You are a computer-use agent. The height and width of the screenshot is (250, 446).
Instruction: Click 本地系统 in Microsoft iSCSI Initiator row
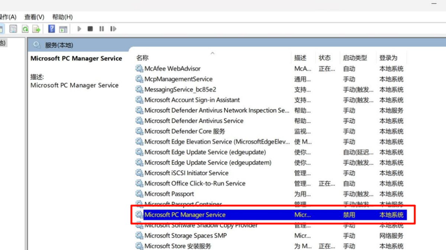pyautogui.click(x=391, y=173)
